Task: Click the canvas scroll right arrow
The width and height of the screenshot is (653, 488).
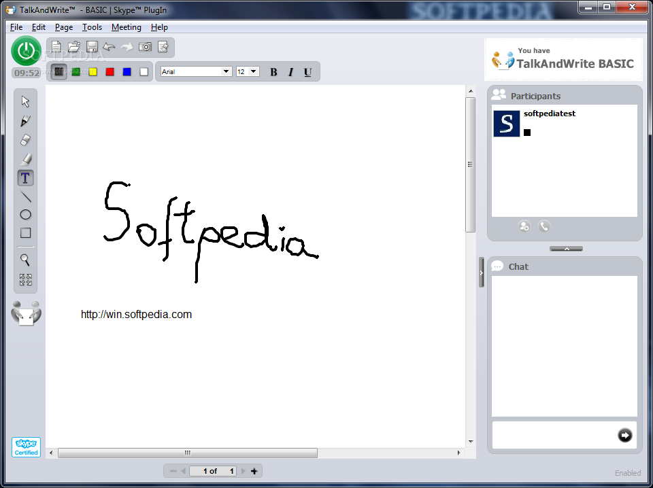Action: coord(459,453)
